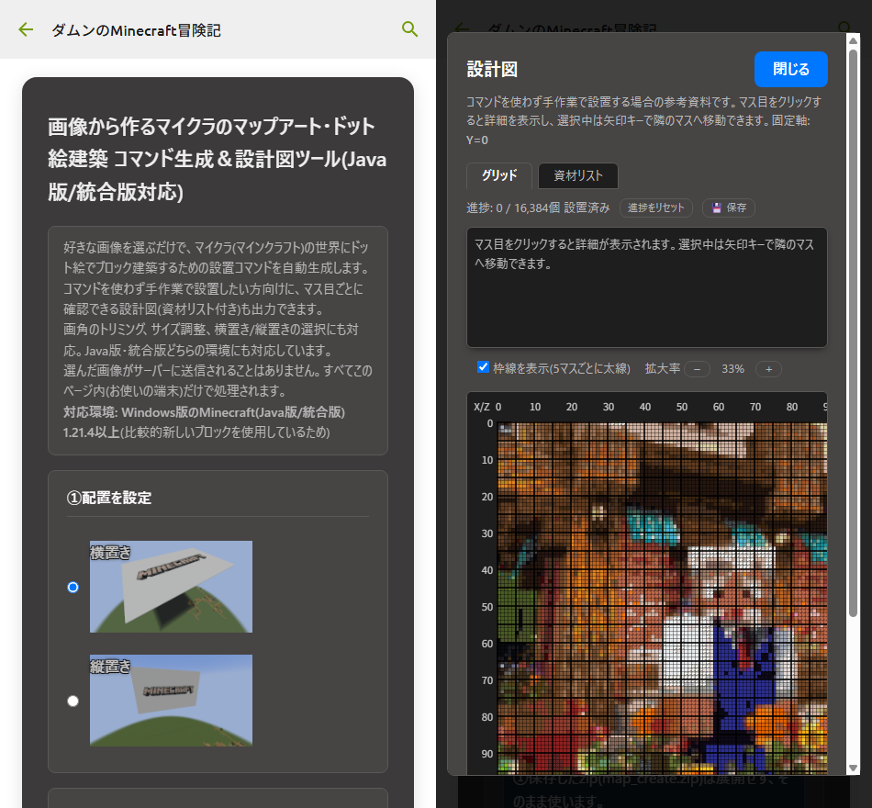The height and width of the screenshot is (808, 872).
Task: Click a cell in the pixel-art grid
Action: point(662,599)
